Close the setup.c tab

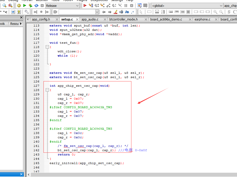point(77,19)
